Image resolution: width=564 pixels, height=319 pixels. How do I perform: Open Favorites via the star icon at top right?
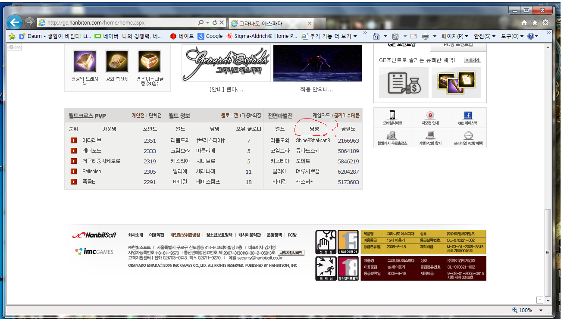tap(535, 22)
